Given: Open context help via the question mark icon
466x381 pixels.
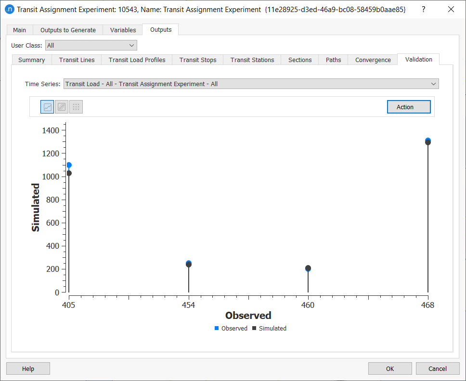Looking at the screenshot, I should [423, 9].
